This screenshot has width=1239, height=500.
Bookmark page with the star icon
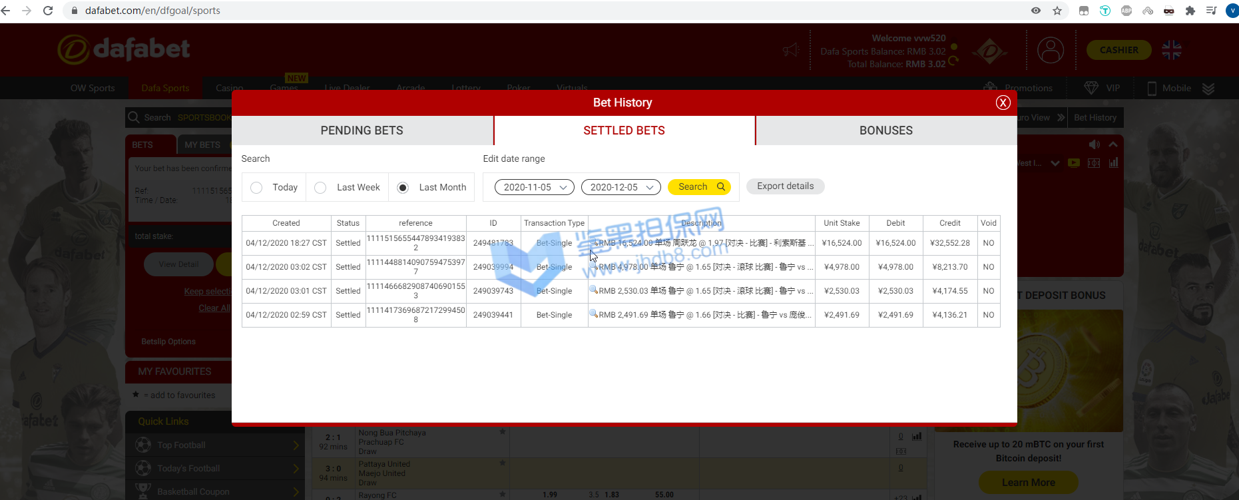[x=1057, y=11]
